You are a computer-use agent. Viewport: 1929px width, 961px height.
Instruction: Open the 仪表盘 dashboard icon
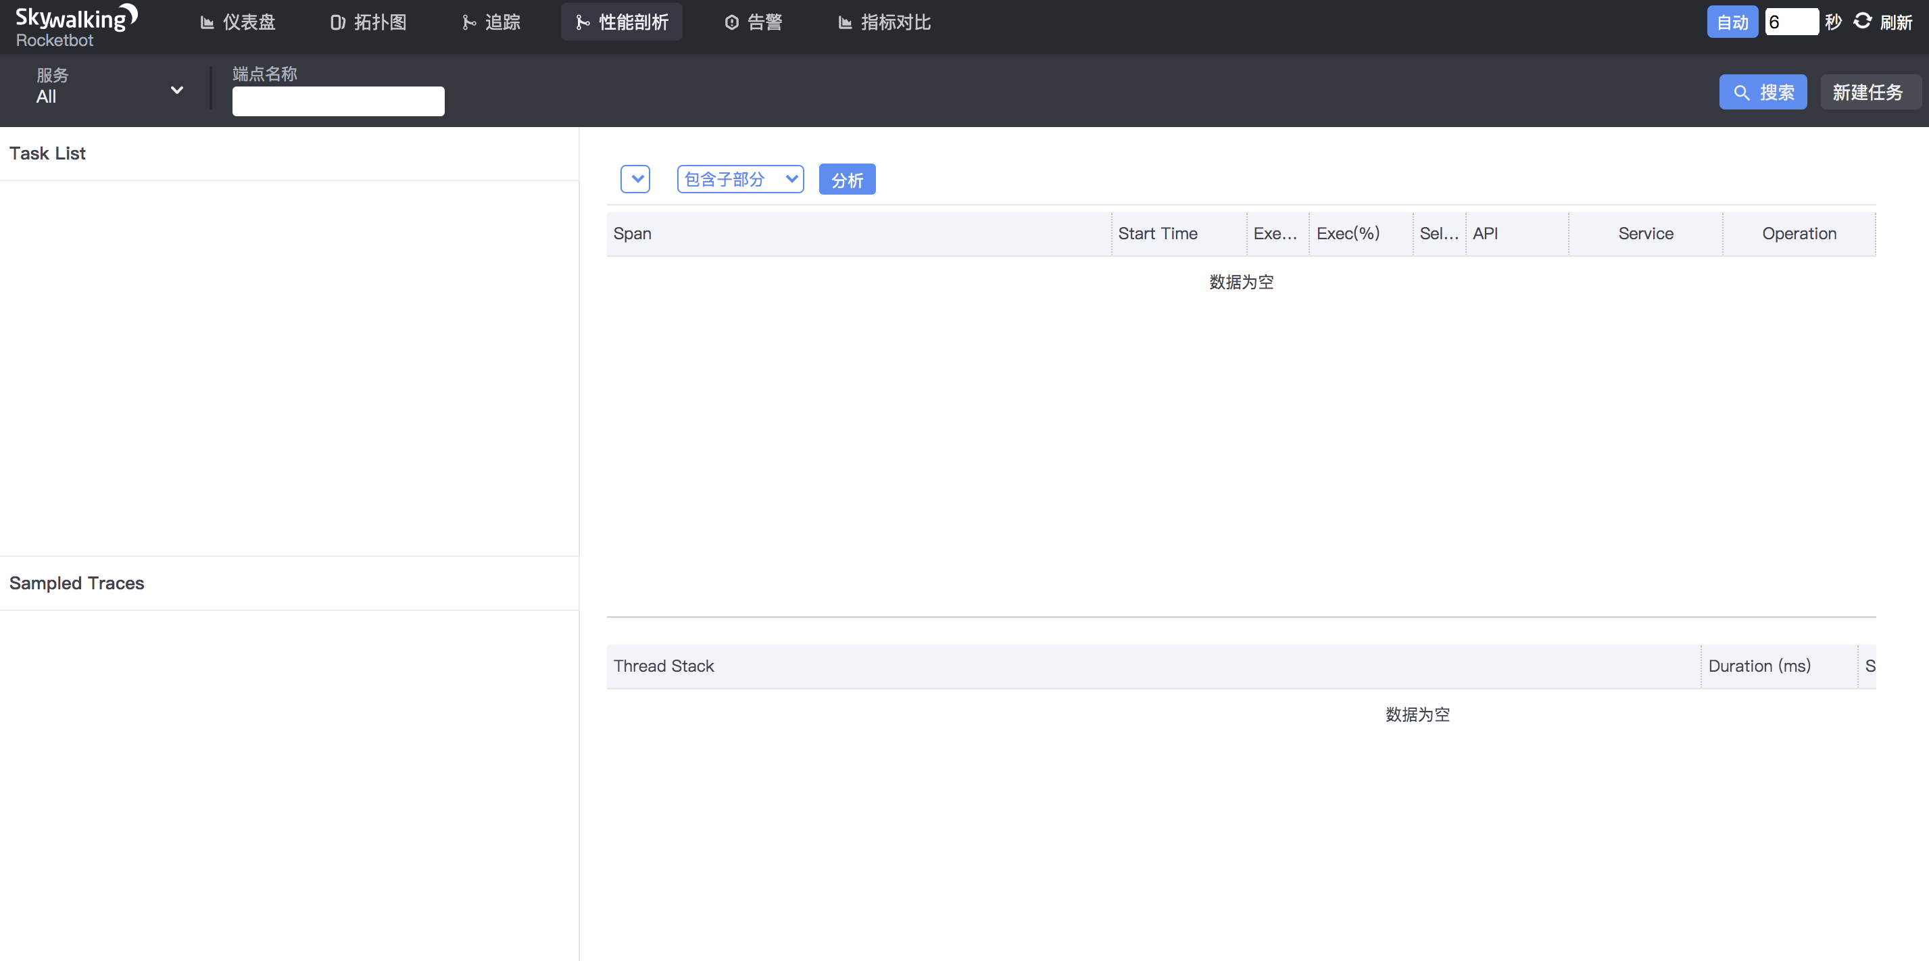point(207,22)
